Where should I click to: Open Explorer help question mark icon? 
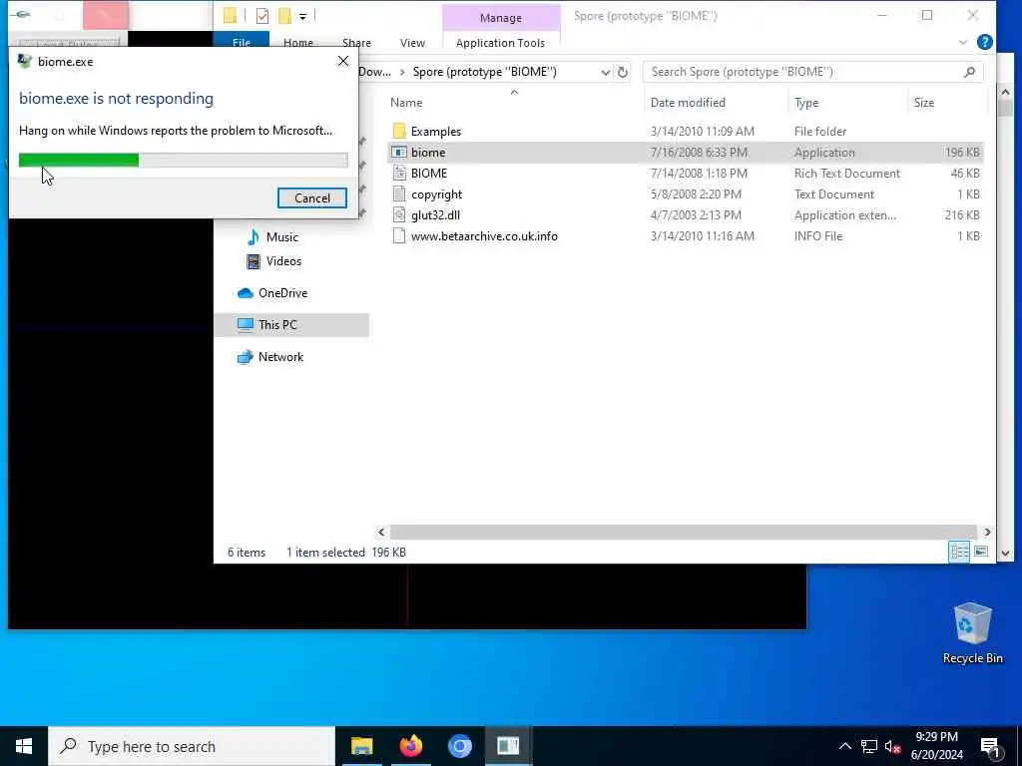pyautogui.click(x=985, y=42)
